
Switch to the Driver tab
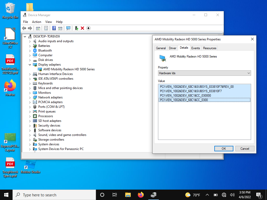coord(173,48)
